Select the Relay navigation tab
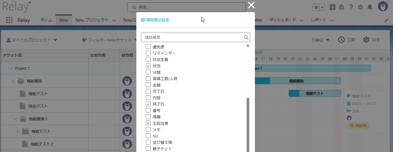Screen dimensions: 393x152 64,20
